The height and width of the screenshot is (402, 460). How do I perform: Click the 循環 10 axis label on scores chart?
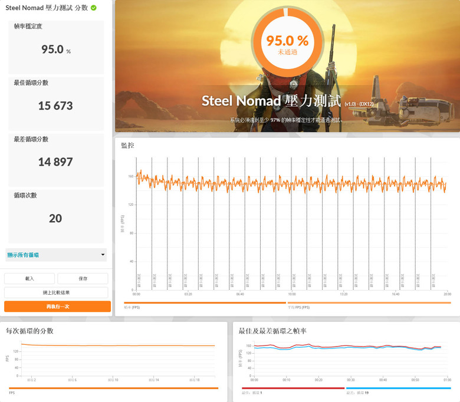click(x=113, y=380)
